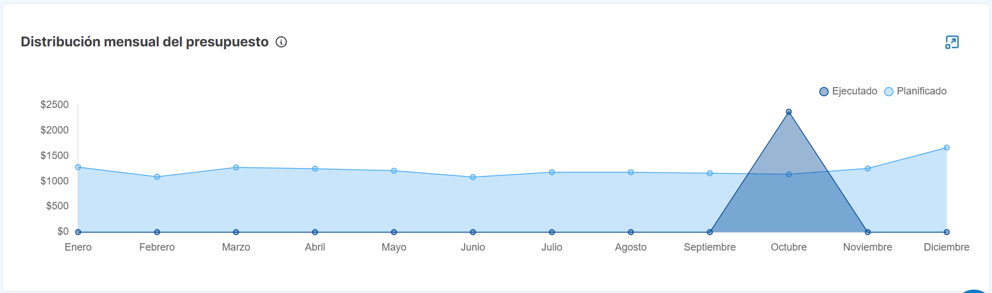Click the dark blue Ejecutado legend swatch
Viewport: 992px width, 293px height.
(824, 92)
